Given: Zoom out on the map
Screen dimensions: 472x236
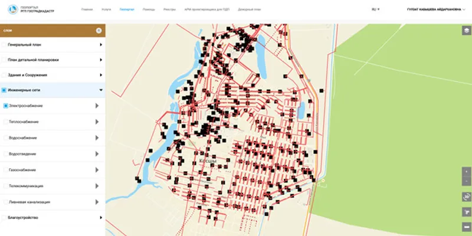Looking at the screenshot, I should pyautogui.click(x=466, y=181).
